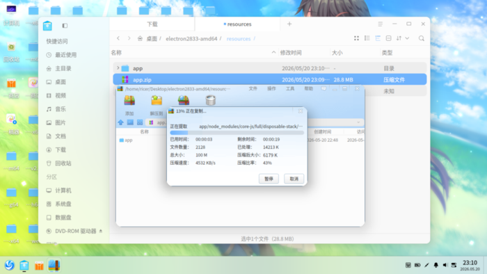Image resolution: width=487 pixels, height=274 pixels.
Task: Open 文件 menu in archiver
Action: tap(253, 89)
